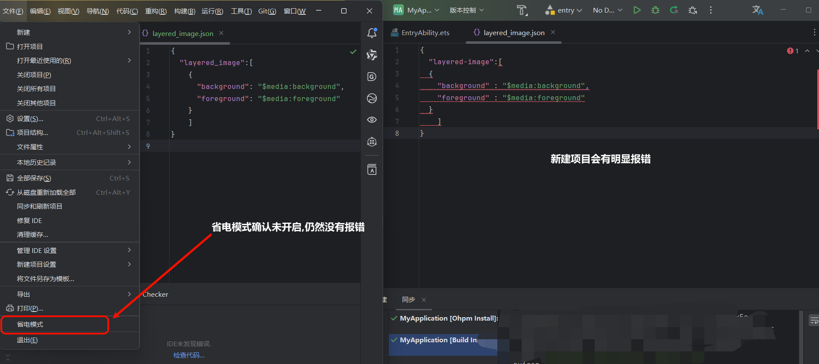Click 清理缓存... menu entry
The height and width of the screenshot is (364, 819).
coord(33,235)
